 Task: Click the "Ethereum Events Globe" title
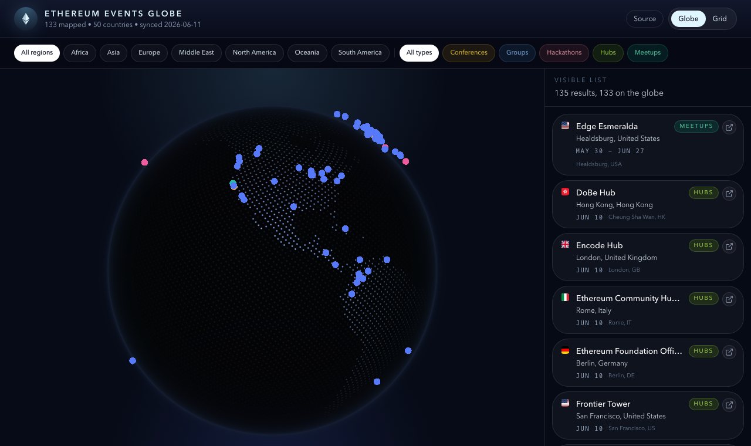point(113,13)
